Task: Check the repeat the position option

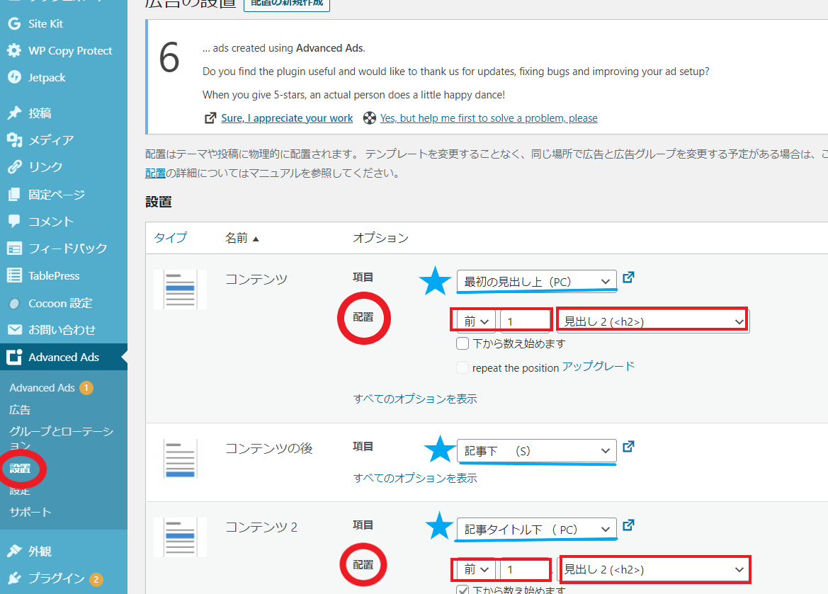Action: [x=463, y=367]
